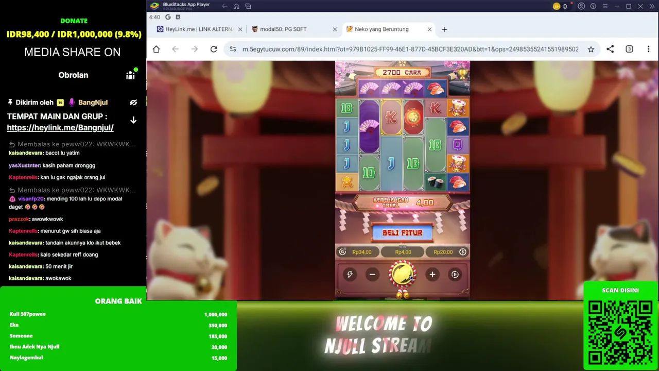Image resolution: width=659 pixels, height=371 pixels.
Task: Click the SCAN DISINI QR code
Action: pos(620,333)
